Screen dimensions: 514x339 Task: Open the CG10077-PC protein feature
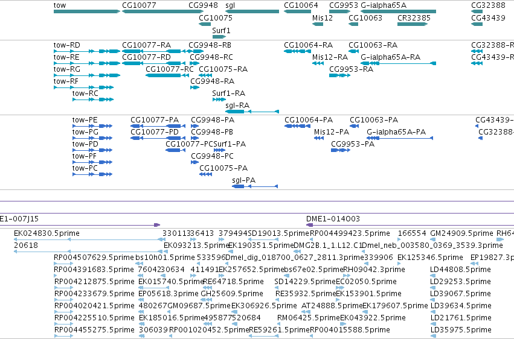(175, 150)
